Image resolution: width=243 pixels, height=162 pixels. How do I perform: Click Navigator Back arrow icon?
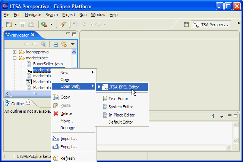[x=26, y=44]
